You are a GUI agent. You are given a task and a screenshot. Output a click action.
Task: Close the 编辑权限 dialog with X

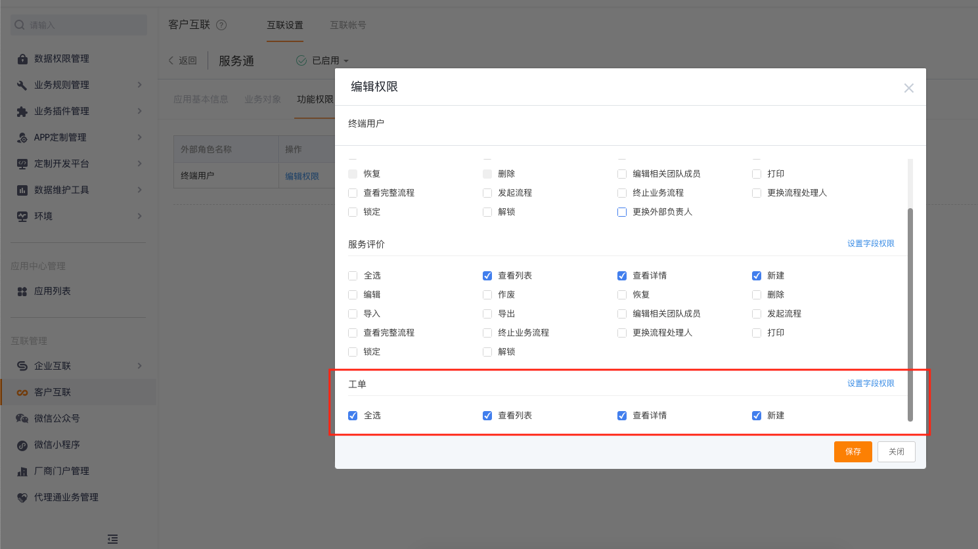[x=908, y=88]
